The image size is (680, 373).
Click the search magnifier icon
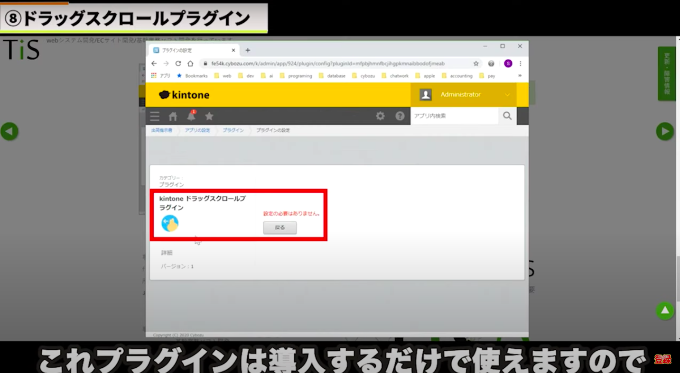[507, 116]
